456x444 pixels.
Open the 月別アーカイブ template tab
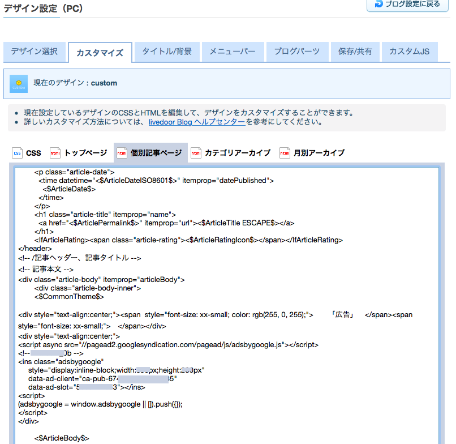point(312,153)
